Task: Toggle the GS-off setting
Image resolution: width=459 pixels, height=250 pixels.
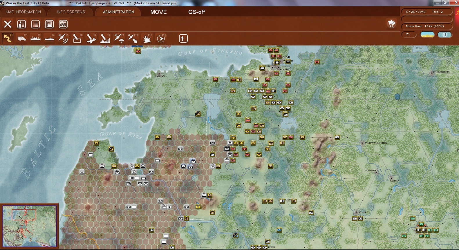Action: click(x=197, y=12)
